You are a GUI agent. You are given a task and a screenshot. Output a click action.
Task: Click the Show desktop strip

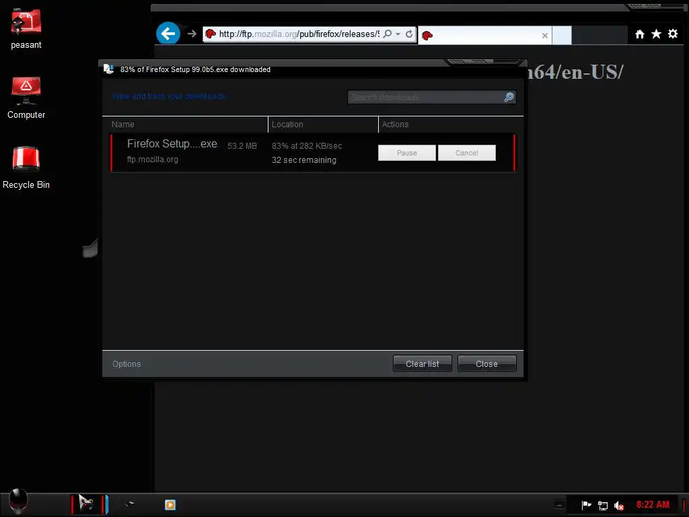click(x=684, y=505)
